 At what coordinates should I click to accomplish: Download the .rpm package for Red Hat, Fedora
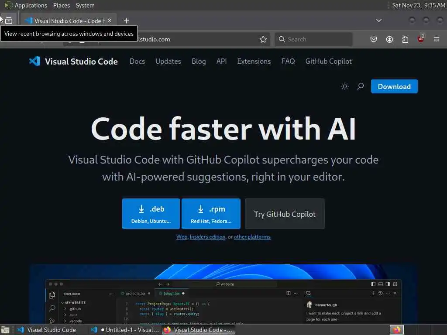point(211,214)
